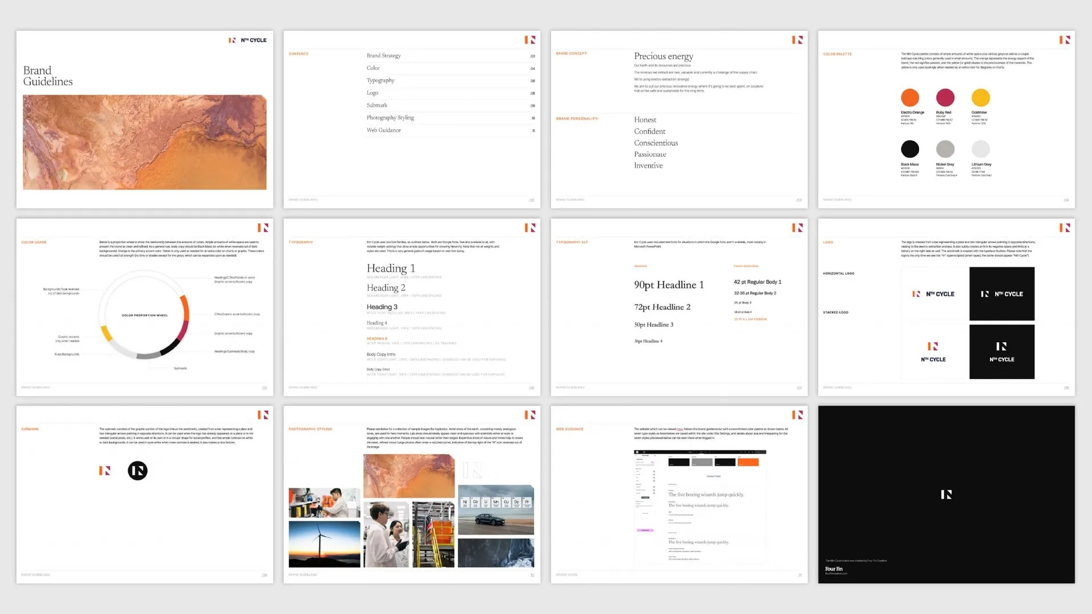Click the logo mark on the Typography Alt slide
1092x614 pixels.
[x=797, y=227]
